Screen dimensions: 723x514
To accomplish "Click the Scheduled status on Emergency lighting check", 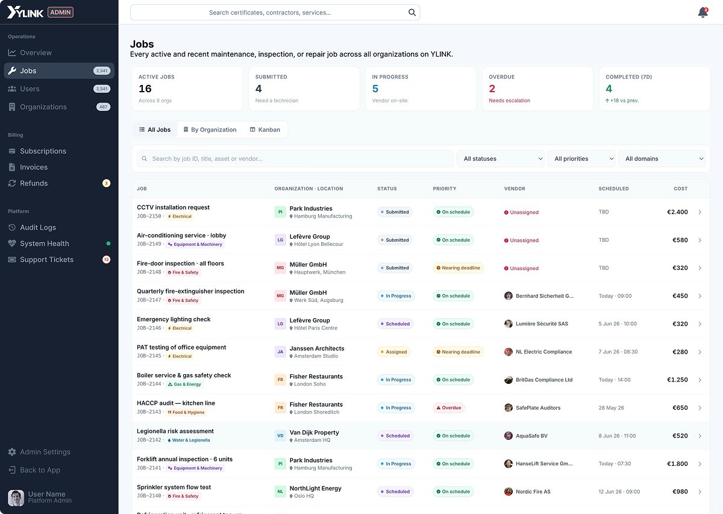I will [x=395, y=324].
